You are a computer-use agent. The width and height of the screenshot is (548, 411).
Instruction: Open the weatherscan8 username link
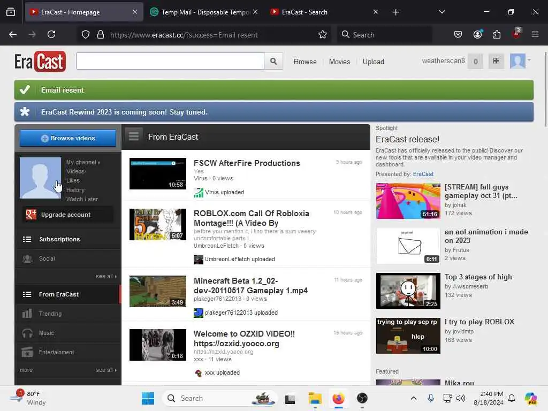pyautogui.click(x=443, y=61)
